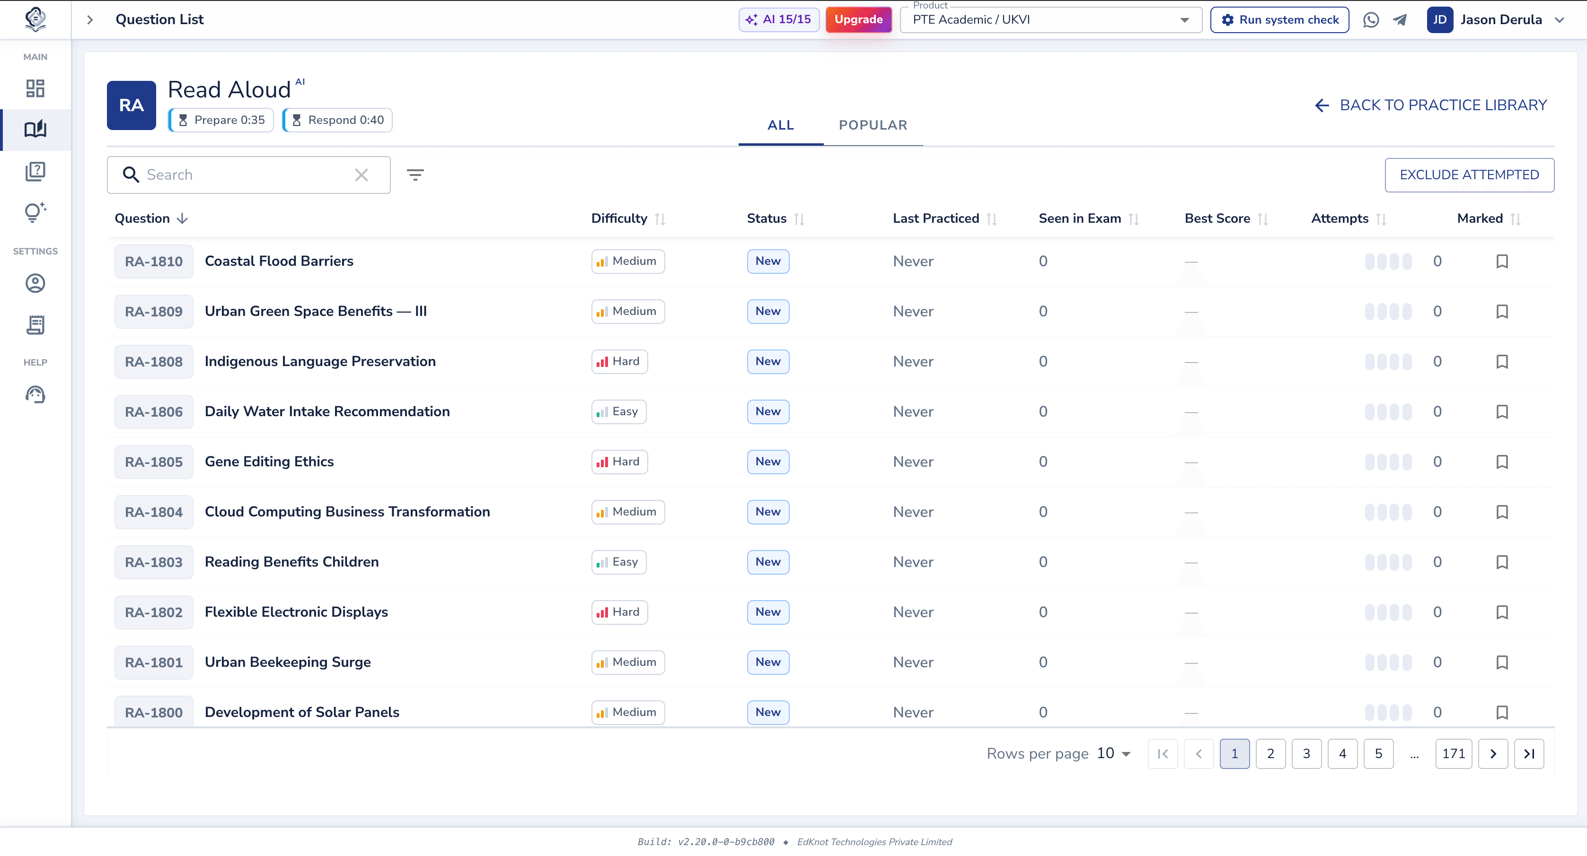Click the AI 15/15 credits badge
Screen dimensions: 1587x856
click(x=779, y=20)
